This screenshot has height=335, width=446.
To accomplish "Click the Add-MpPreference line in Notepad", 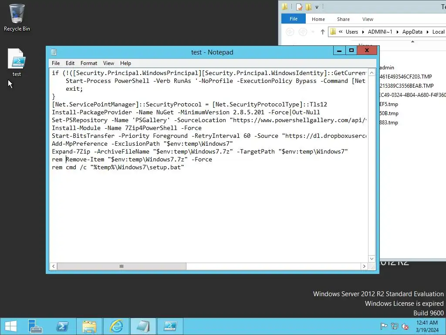I will click(142, 144).
